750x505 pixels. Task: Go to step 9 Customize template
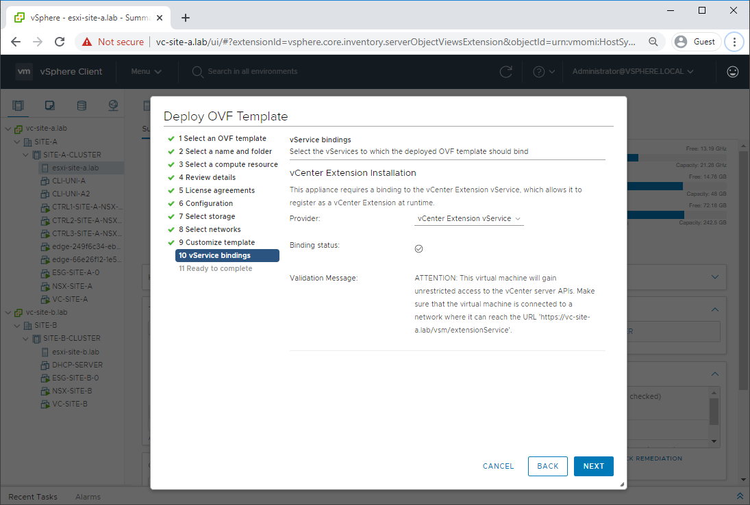click(x=216, y=242)
